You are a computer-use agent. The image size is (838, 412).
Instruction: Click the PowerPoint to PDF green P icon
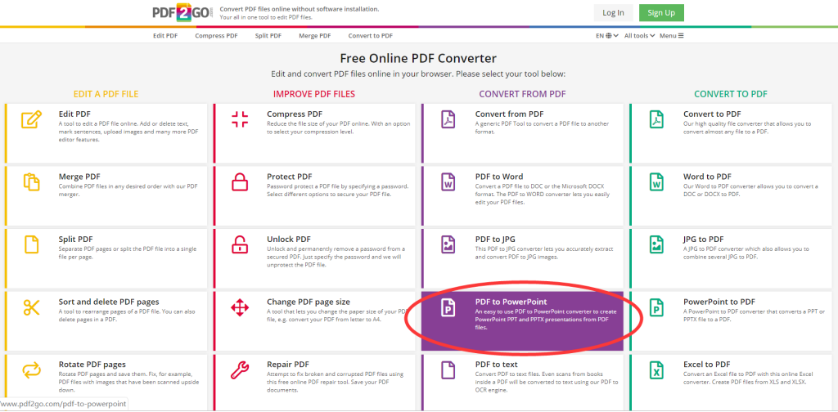tap(656, 307)
